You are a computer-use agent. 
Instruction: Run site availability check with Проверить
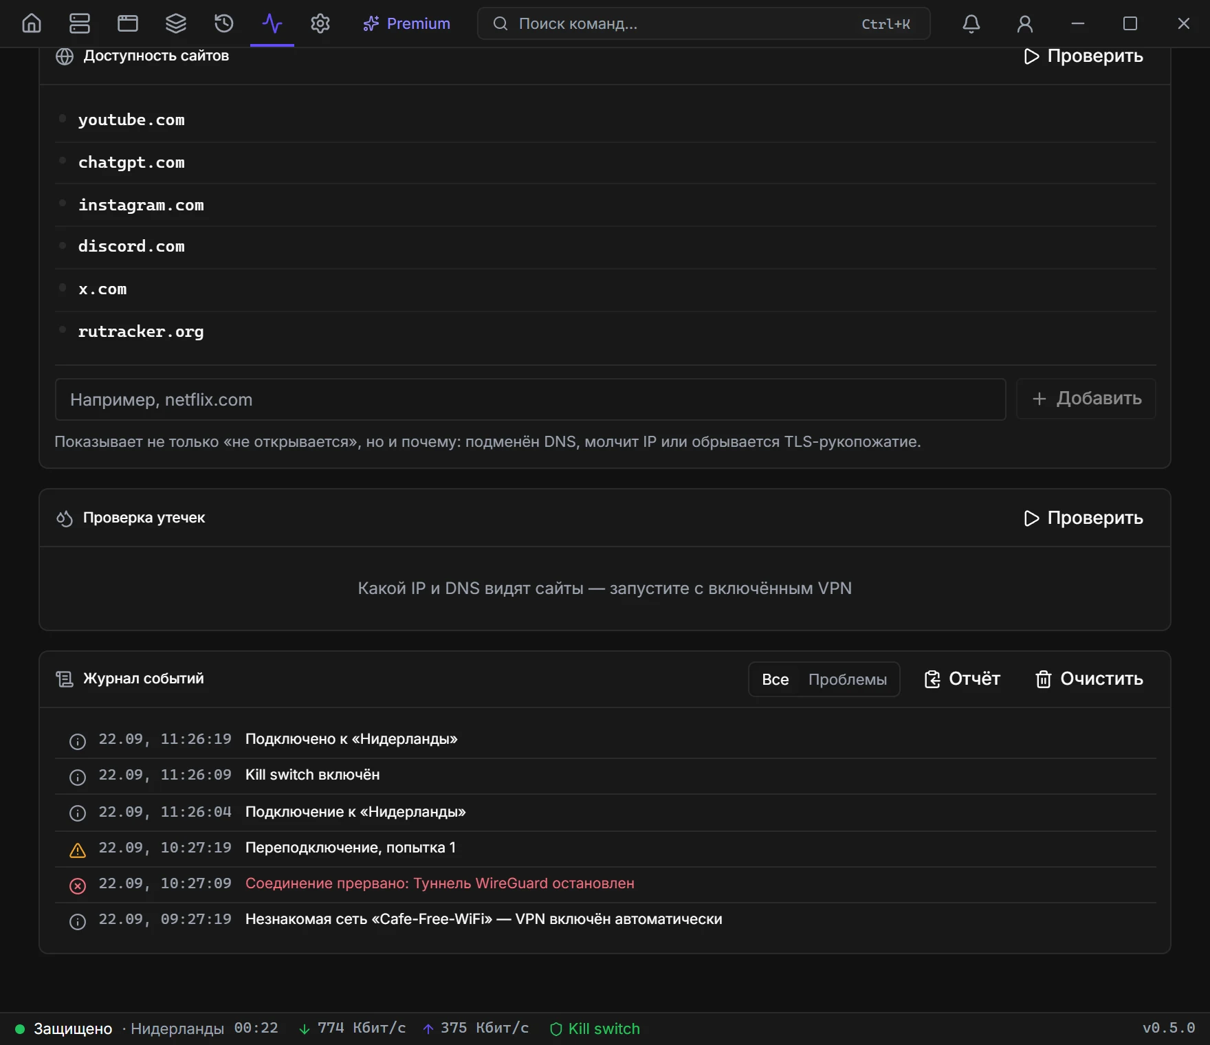(x=1083, y=56)
